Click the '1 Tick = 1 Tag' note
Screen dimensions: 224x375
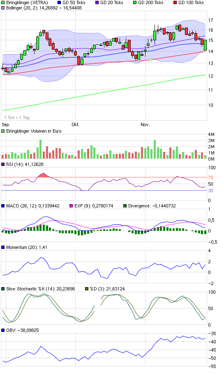pos(17,117)
